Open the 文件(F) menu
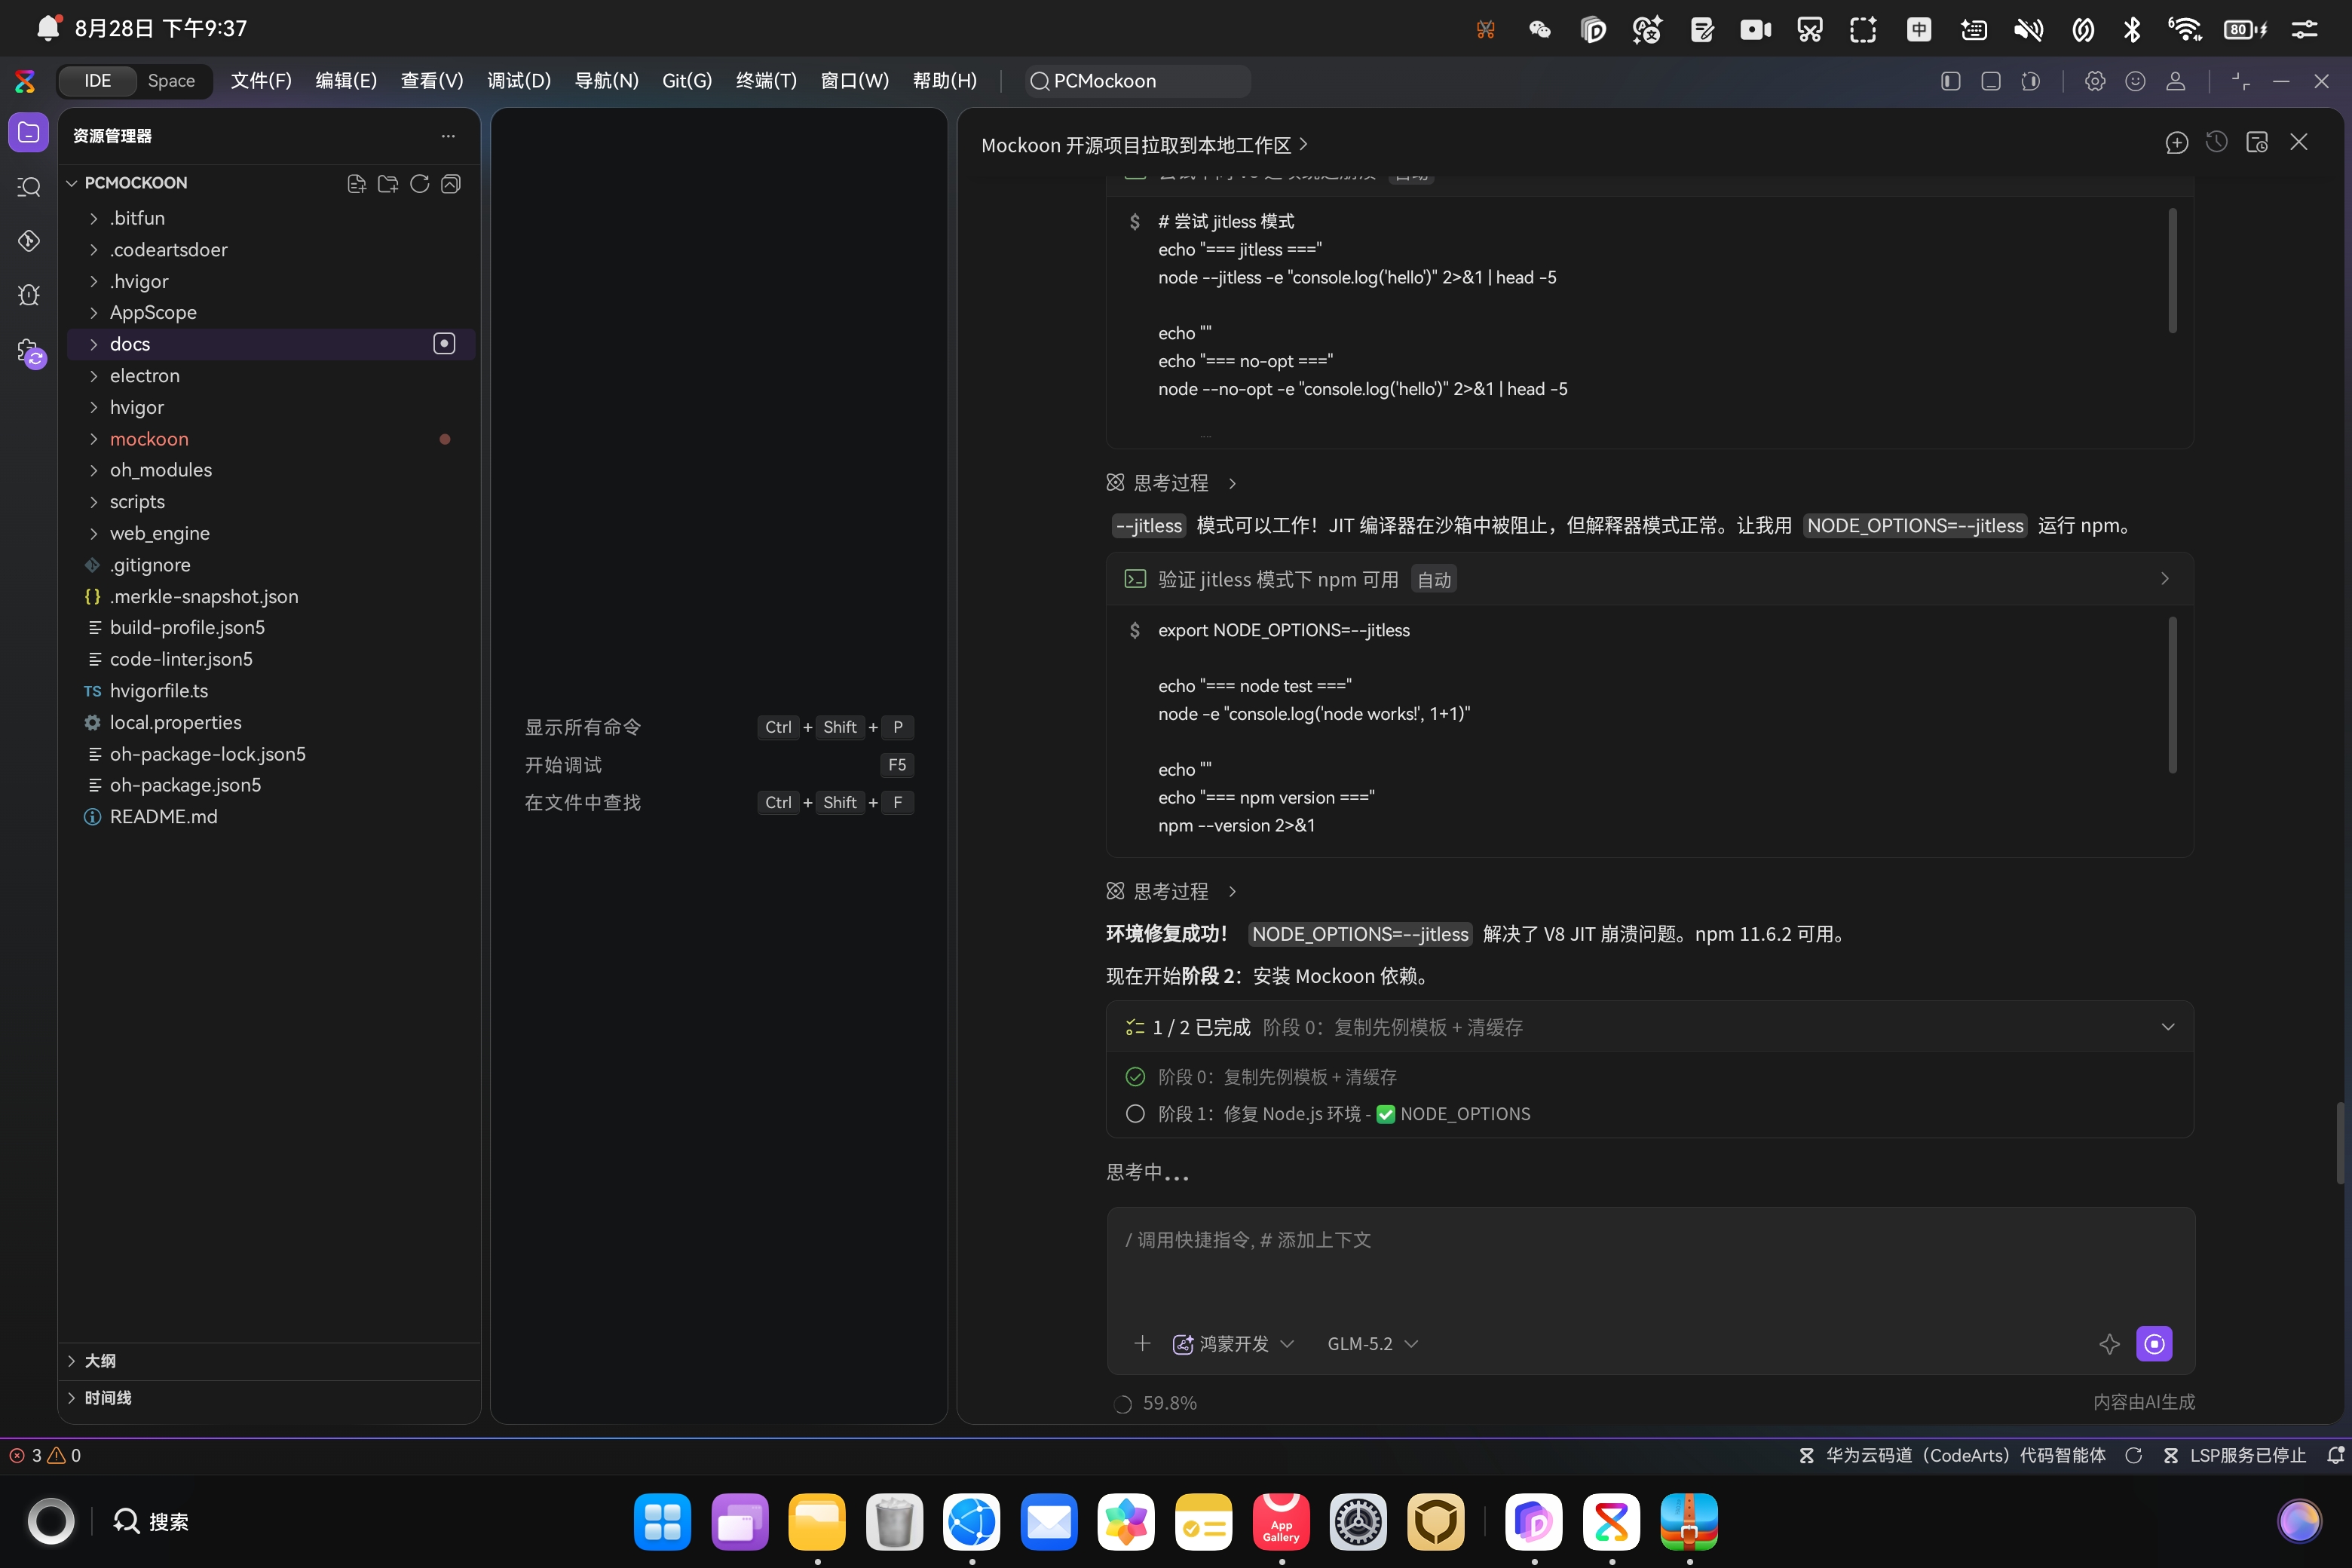The width and height of the screenshot is (2352, 1568). click(x=261, y=81)
